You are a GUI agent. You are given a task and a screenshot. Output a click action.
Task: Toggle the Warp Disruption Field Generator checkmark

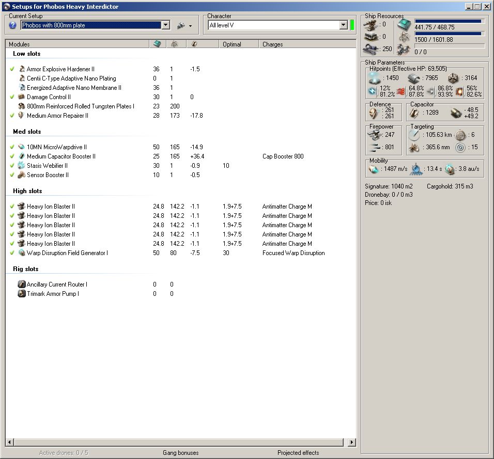click(12, 252)
